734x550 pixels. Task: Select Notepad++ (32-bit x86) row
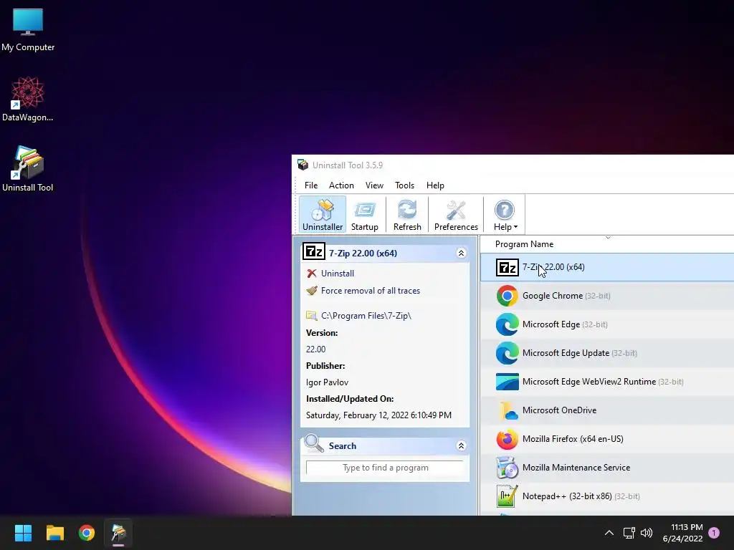[607, 496]
